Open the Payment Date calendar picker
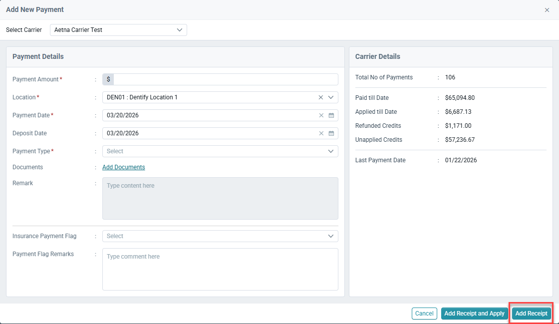The width and height of the screenshot is (559, 324). [x=331, y=115]
